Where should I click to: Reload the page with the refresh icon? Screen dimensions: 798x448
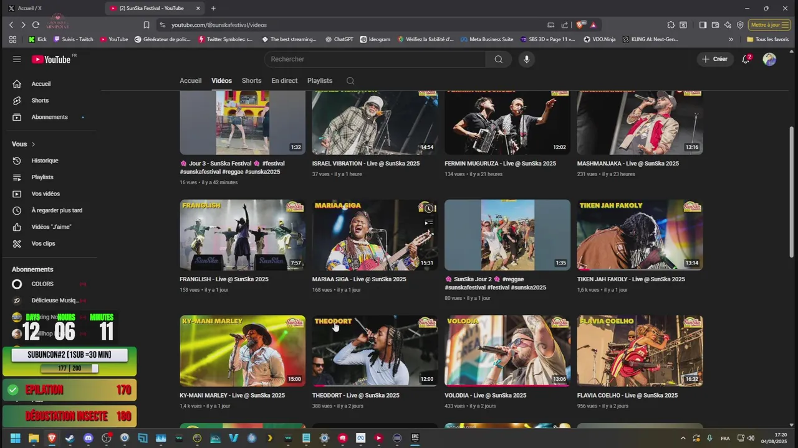pyautogui.click(x=36, y=25)
